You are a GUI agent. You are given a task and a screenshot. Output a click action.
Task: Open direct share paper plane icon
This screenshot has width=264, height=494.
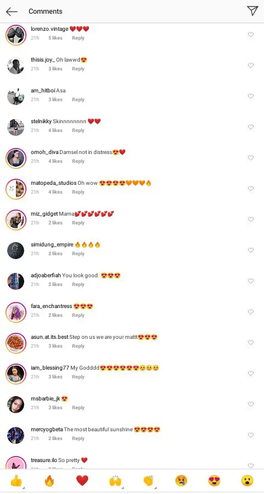tap(252, 11)
